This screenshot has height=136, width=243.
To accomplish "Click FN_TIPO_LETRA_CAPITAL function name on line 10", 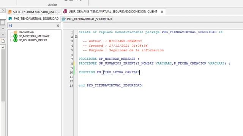I will point(118,72).
